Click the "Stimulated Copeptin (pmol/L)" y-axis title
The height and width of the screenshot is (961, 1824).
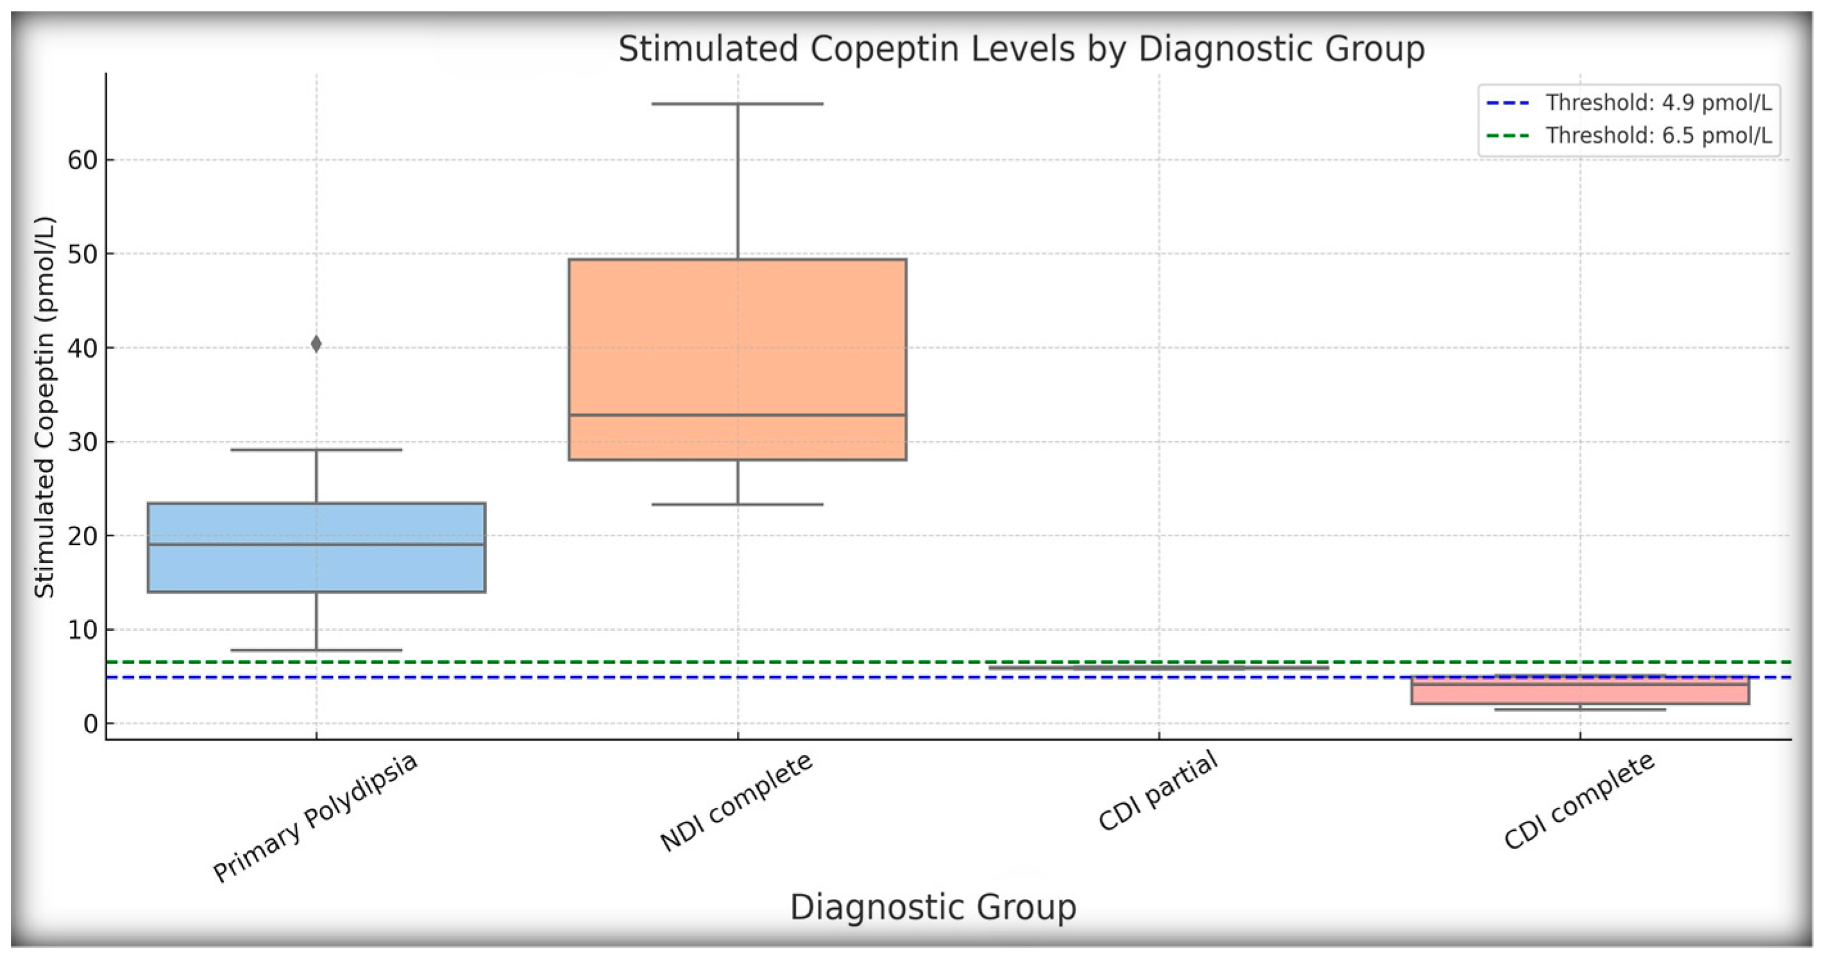[44, 407]
